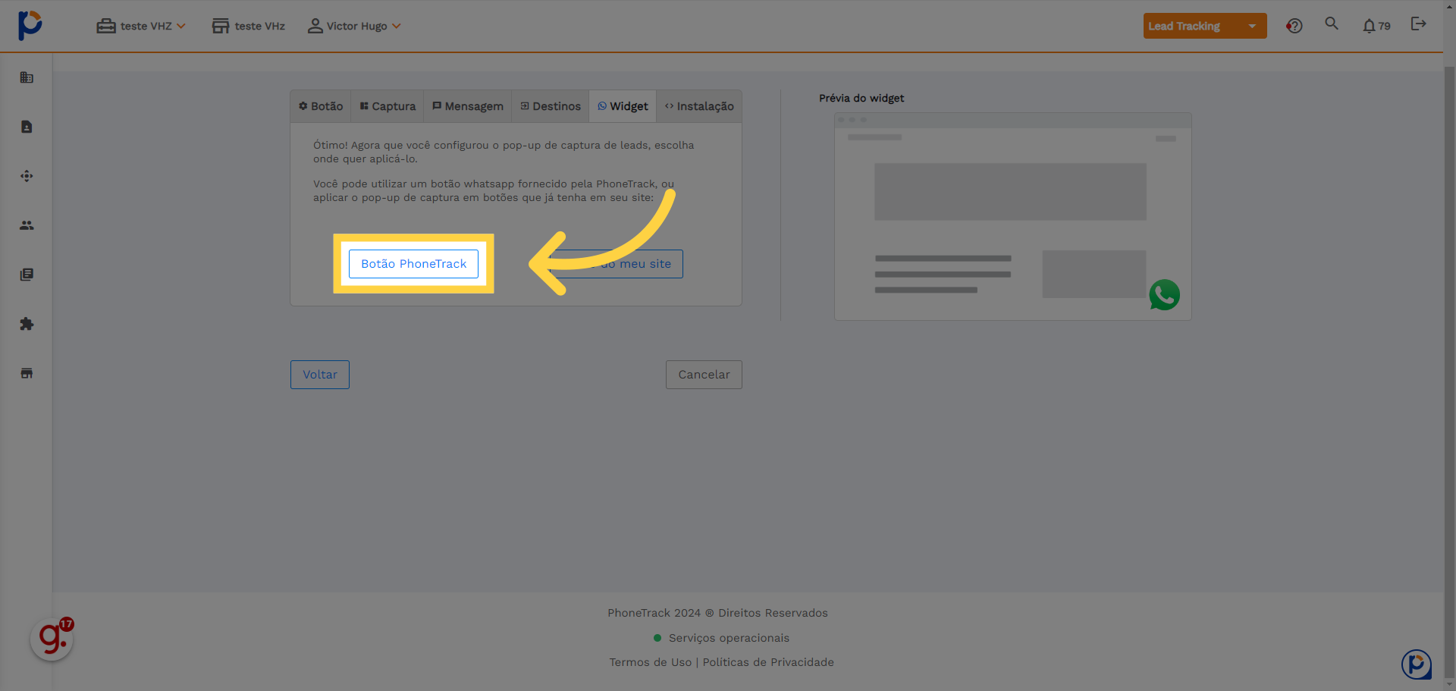This screenshot has height=691, width=1456.
Task: Click the widget preview mockup image
Action: 1013,216
